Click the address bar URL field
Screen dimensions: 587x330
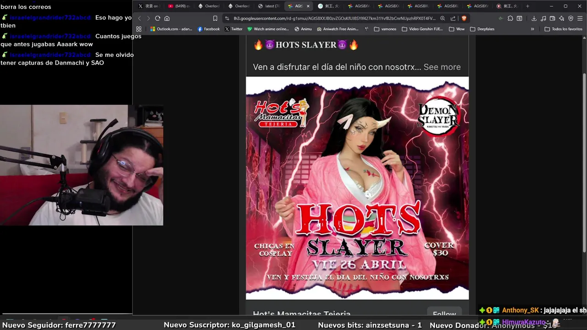click(x=334, y=18)
